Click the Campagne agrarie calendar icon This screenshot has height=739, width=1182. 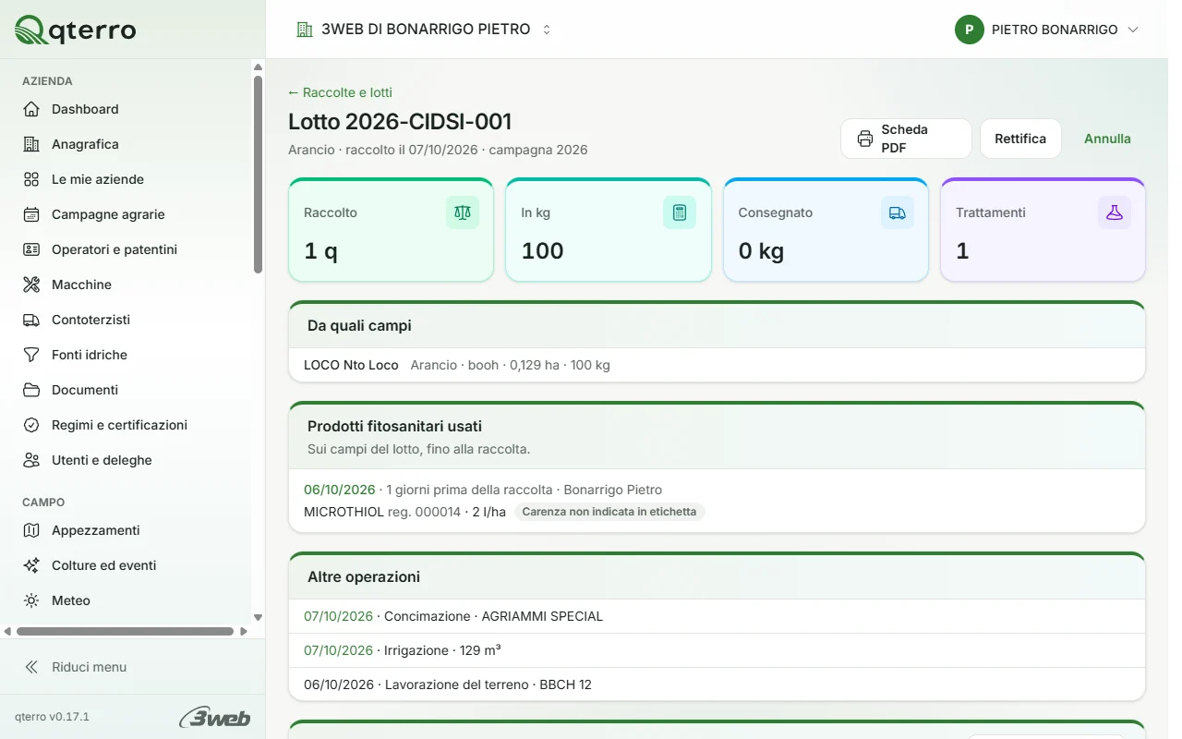click(31, 214)
